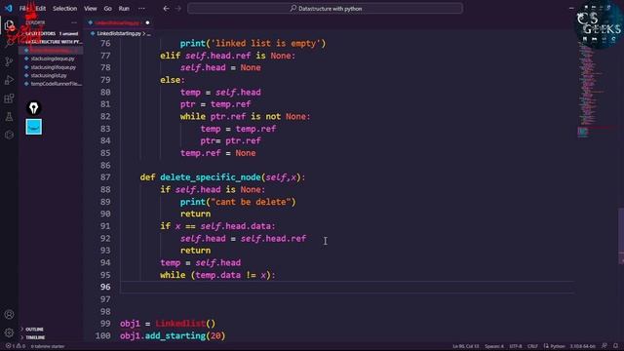Click the notifications bell in status bar
The image size is (624, 351).
coord(615,346)
